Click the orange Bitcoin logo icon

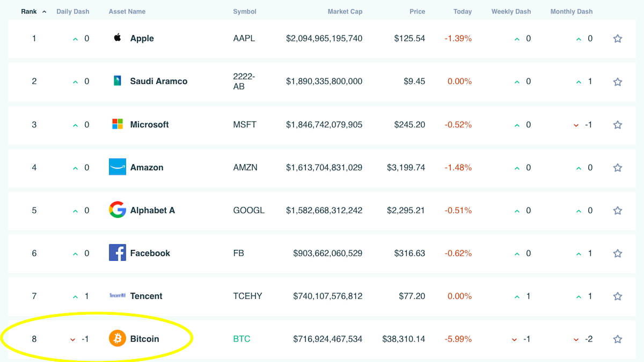tap(118, 338)
